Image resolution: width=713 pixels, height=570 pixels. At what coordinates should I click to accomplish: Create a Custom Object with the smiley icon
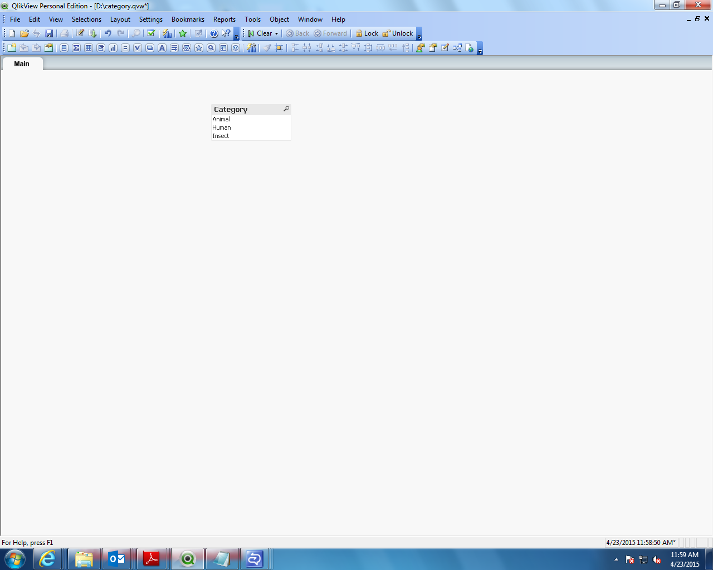236,48
